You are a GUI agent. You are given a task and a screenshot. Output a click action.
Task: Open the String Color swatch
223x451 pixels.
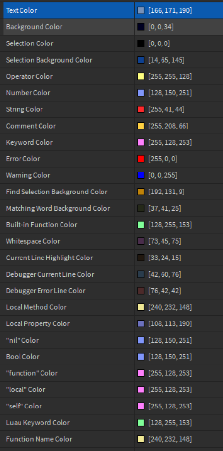[x=141, y=109]
